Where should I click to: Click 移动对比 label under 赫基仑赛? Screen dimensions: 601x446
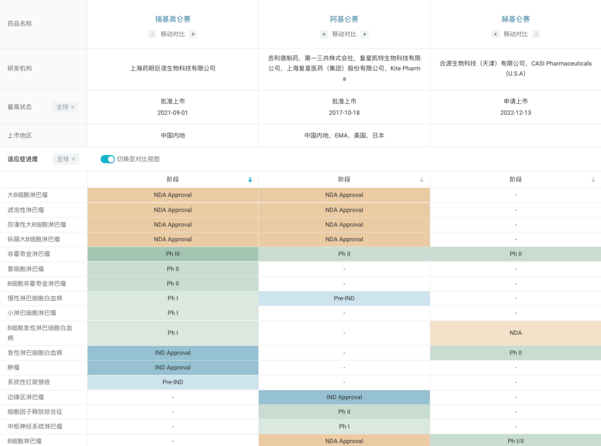[515, 34]
